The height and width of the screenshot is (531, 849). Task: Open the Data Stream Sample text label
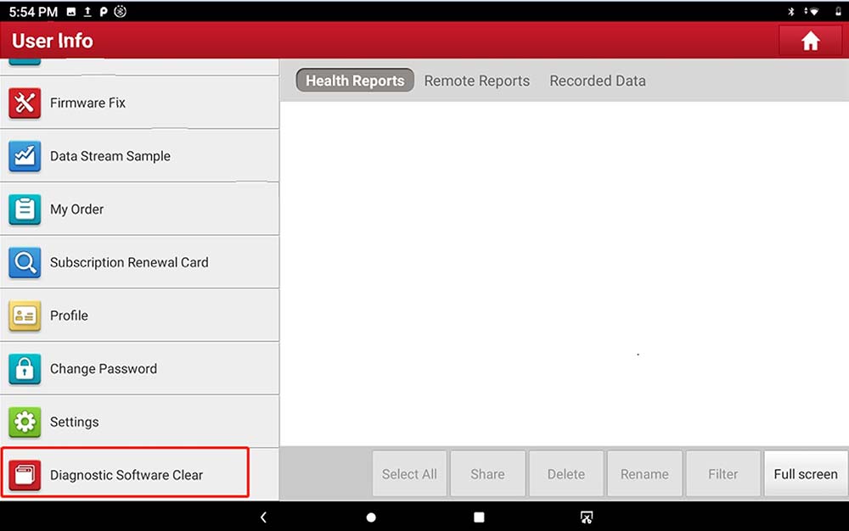[x=110, y=156]
